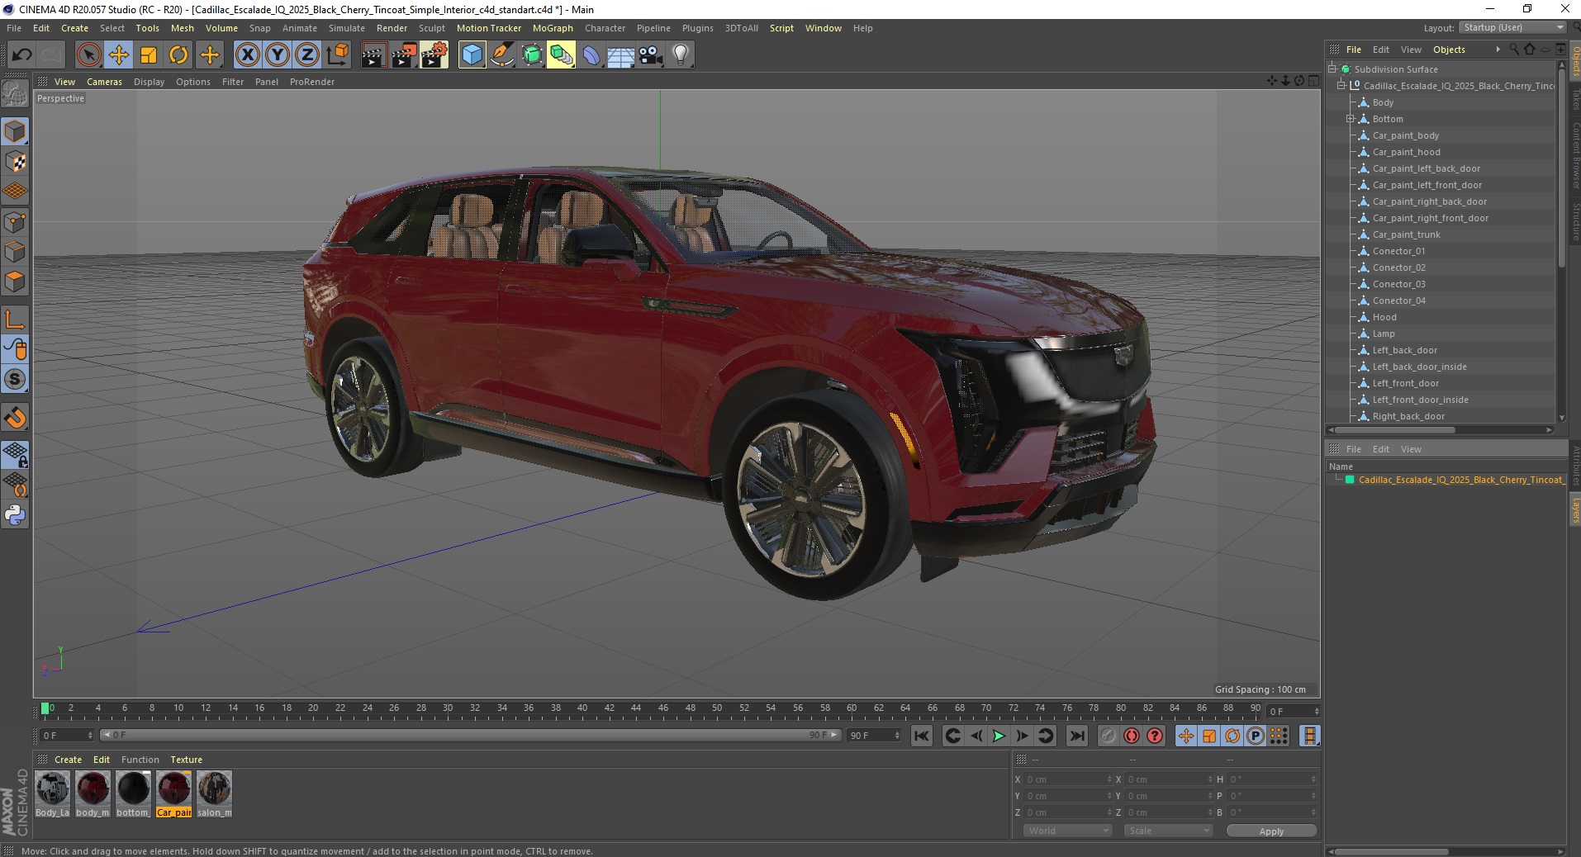Viewport: 1581px width, 857px height.
Task: Open the Spline Pen tool
Action: point(502,55)
